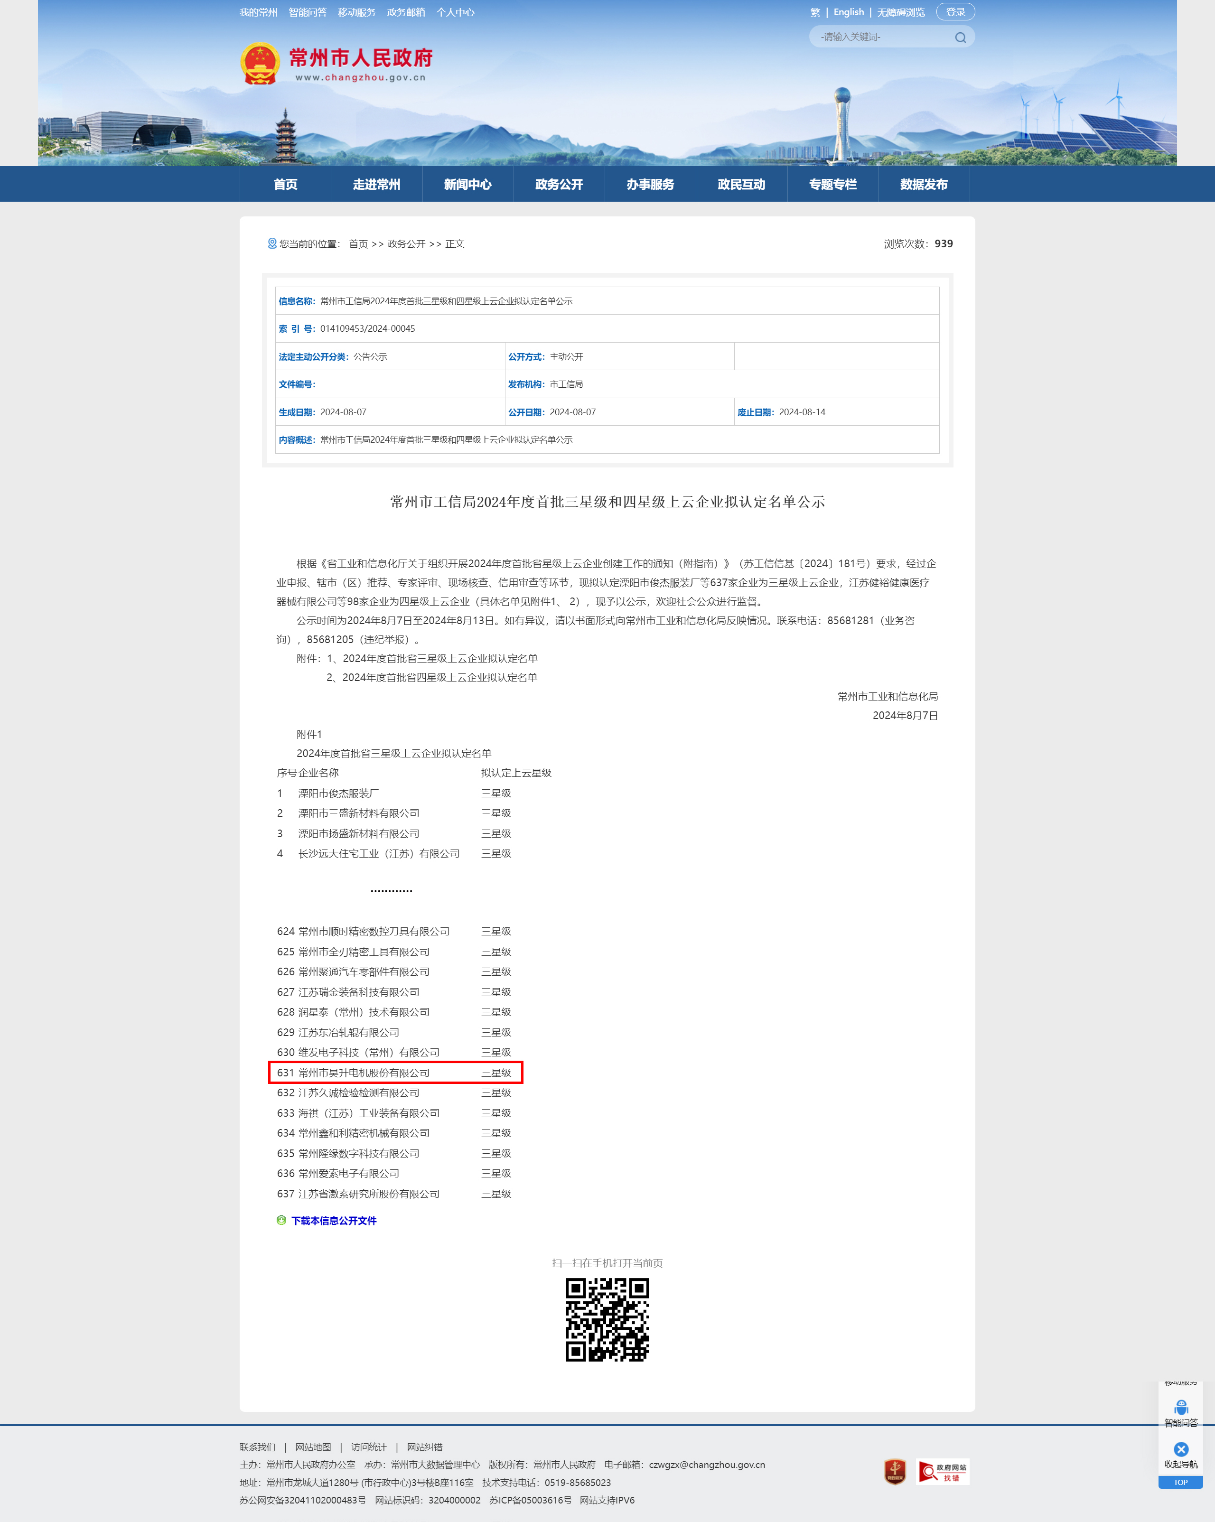The image size is (1215, 1522).
Task: Click the search magnifier icon
Action: 960,37
